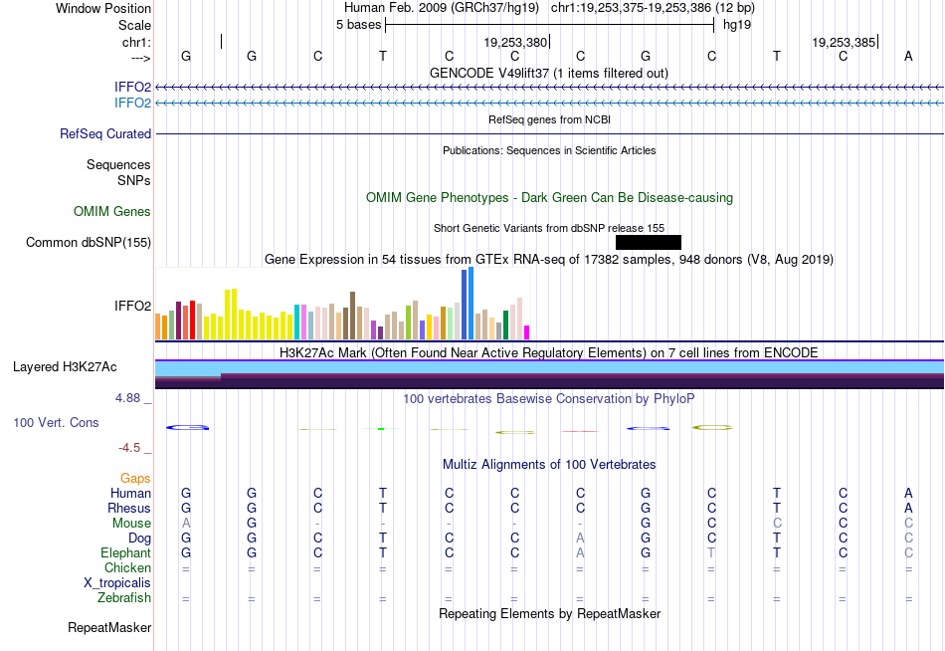Screen dimensions: 945x651
Task: Select the X_tropicalis species row label
Action: point(117,583)
